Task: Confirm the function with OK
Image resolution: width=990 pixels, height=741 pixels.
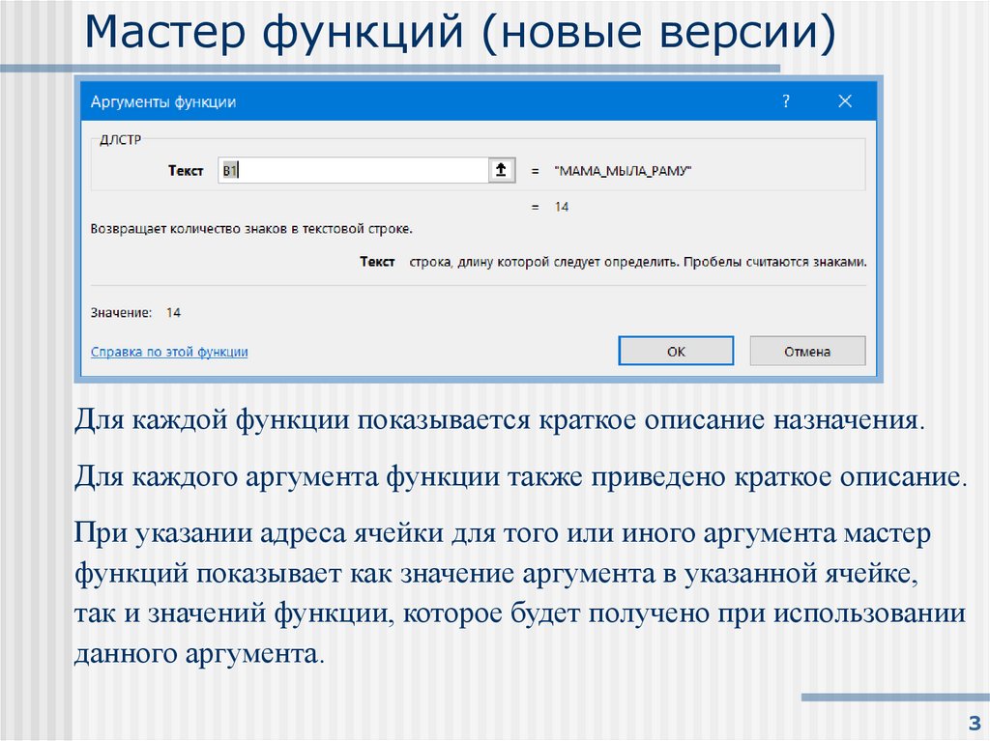Action: [676, 351]
